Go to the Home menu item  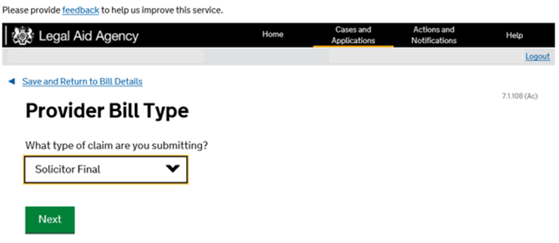(272, 34)
